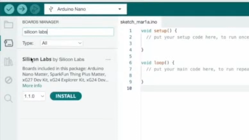This screenshot has width=249, height=140.
Task: Open the three-dot menu for Silicon Labs package
Action: (x=108, y=59)
